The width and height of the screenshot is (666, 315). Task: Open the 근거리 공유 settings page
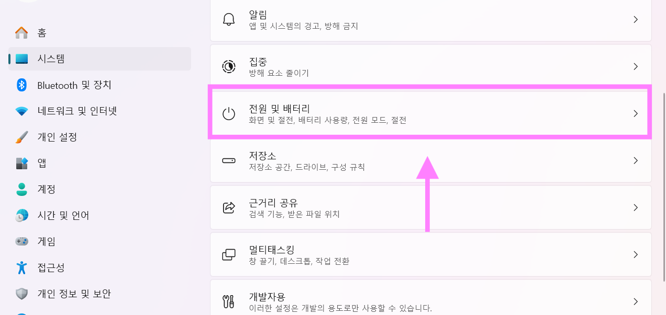tap(367, 207)
